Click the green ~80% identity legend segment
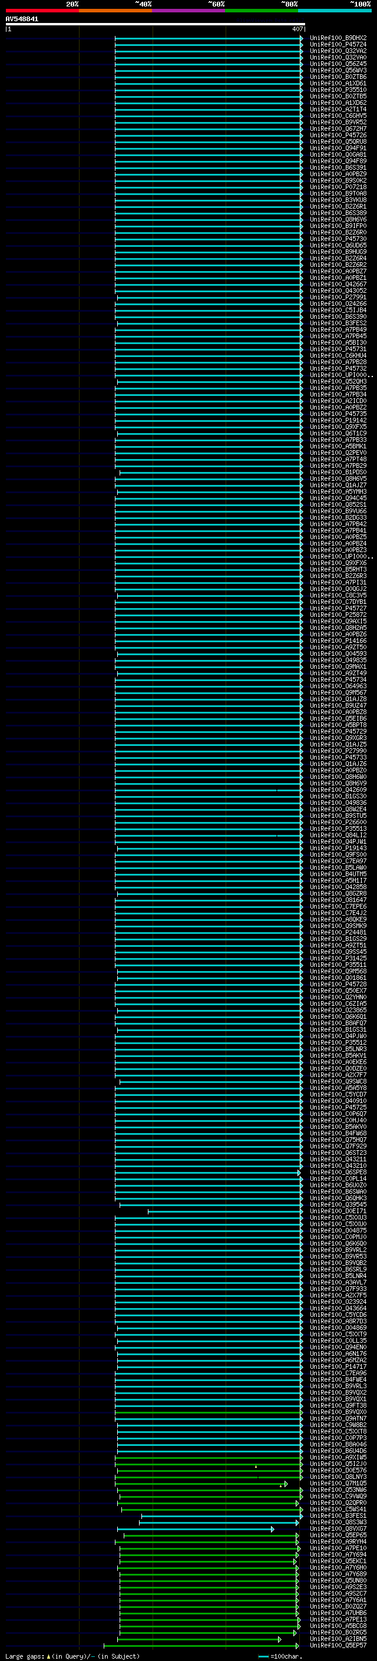This screenshot has width=377, height=1661. tap(262, 11)
